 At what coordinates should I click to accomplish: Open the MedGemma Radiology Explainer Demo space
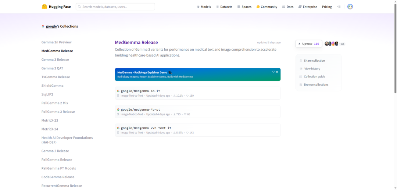[x=197, y=74]
